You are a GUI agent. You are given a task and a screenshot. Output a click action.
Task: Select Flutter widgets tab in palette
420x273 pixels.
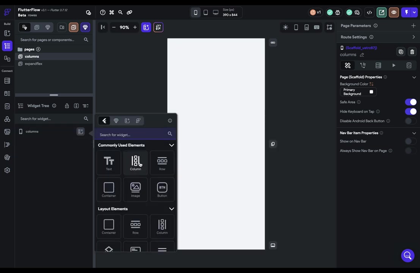click(105, 121)
